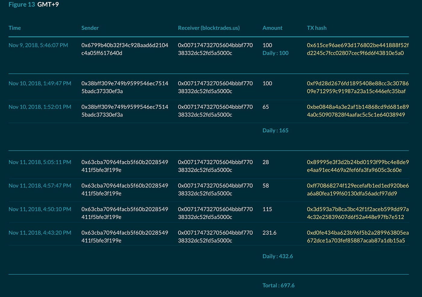Open TX hash starting 0x89995e3f3d2b24bd0193

[x=358, y=166]
